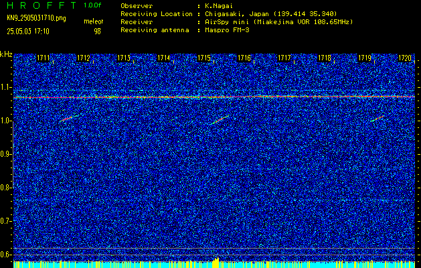Click the 1714 time marker
421x268 pixels.
point(163,58)
